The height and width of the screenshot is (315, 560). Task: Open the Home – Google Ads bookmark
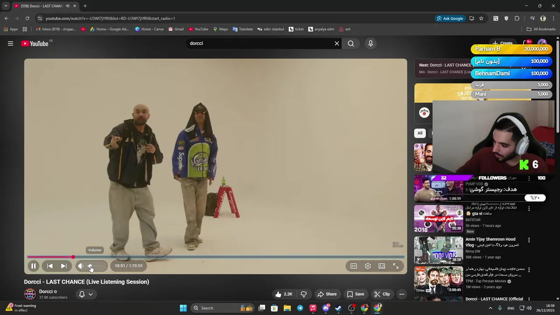coord(109,29)
